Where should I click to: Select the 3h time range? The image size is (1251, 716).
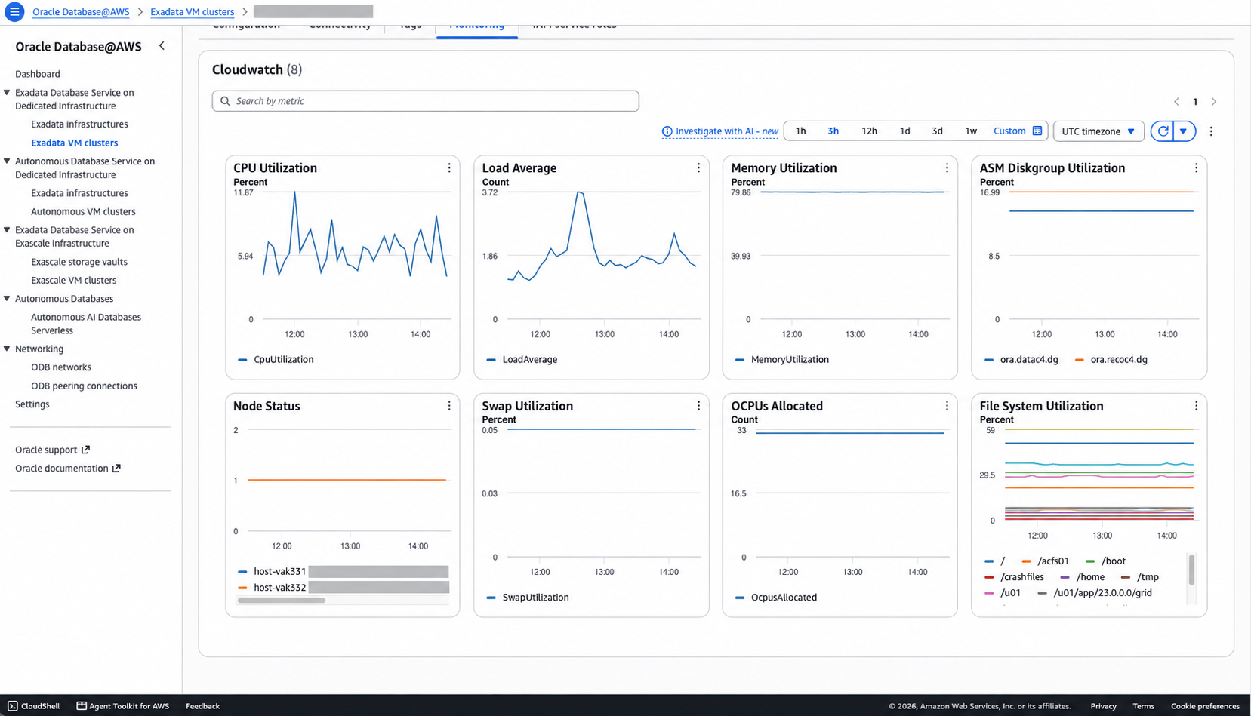(x=833, y=131)
